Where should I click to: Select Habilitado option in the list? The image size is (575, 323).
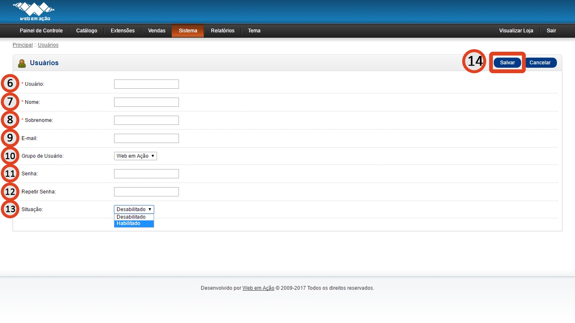[x=134, y=223]
